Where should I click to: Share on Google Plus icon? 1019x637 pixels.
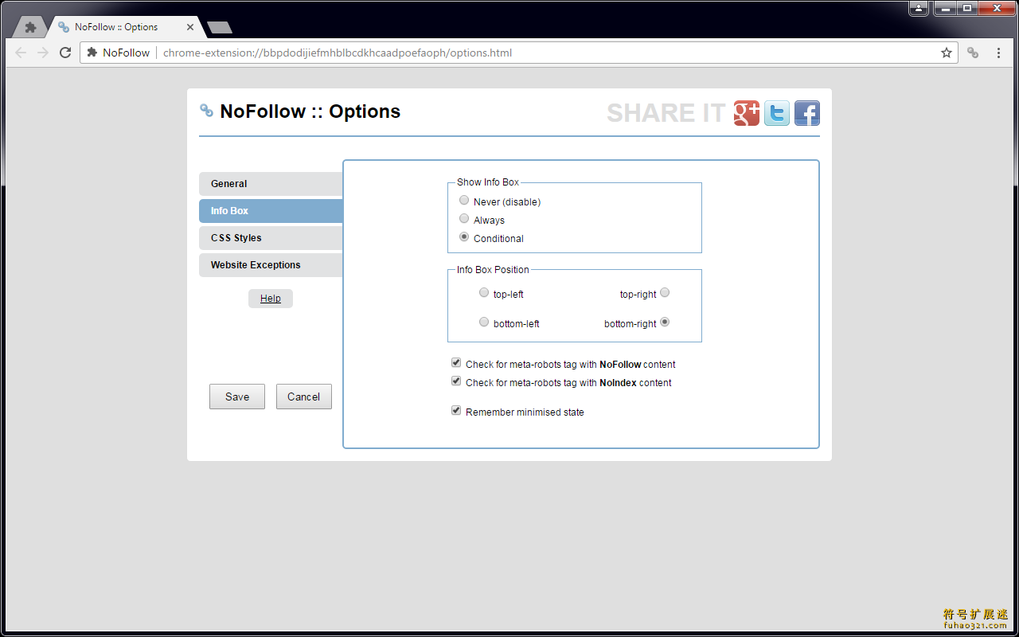[747, 113]
